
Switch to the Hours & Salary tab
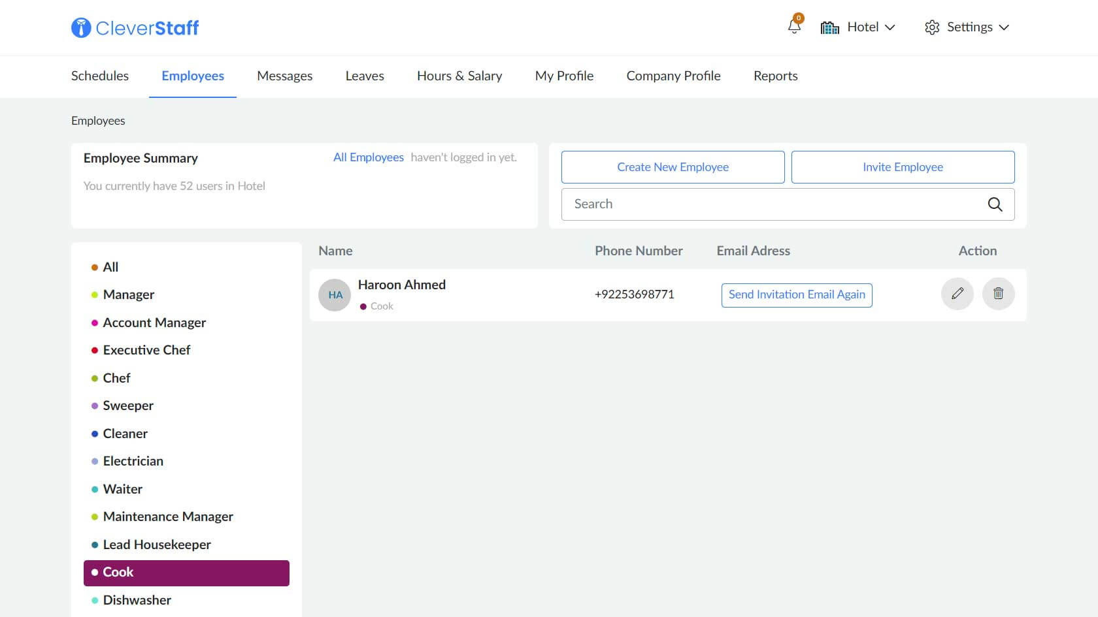click(x=459, y=76)
